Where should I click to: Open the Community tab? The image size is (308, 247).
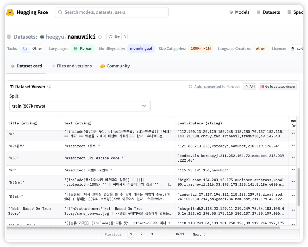pyautogui.click(x=115, y=66)
